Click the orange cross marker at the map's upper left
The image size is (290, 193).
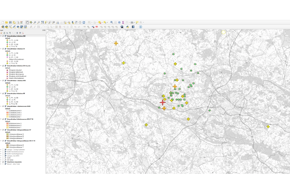tap(116, 43)
